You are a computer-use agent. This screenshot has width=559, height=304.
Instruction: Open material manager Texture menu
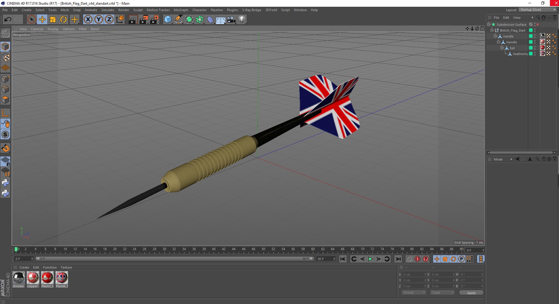(66, 267)
